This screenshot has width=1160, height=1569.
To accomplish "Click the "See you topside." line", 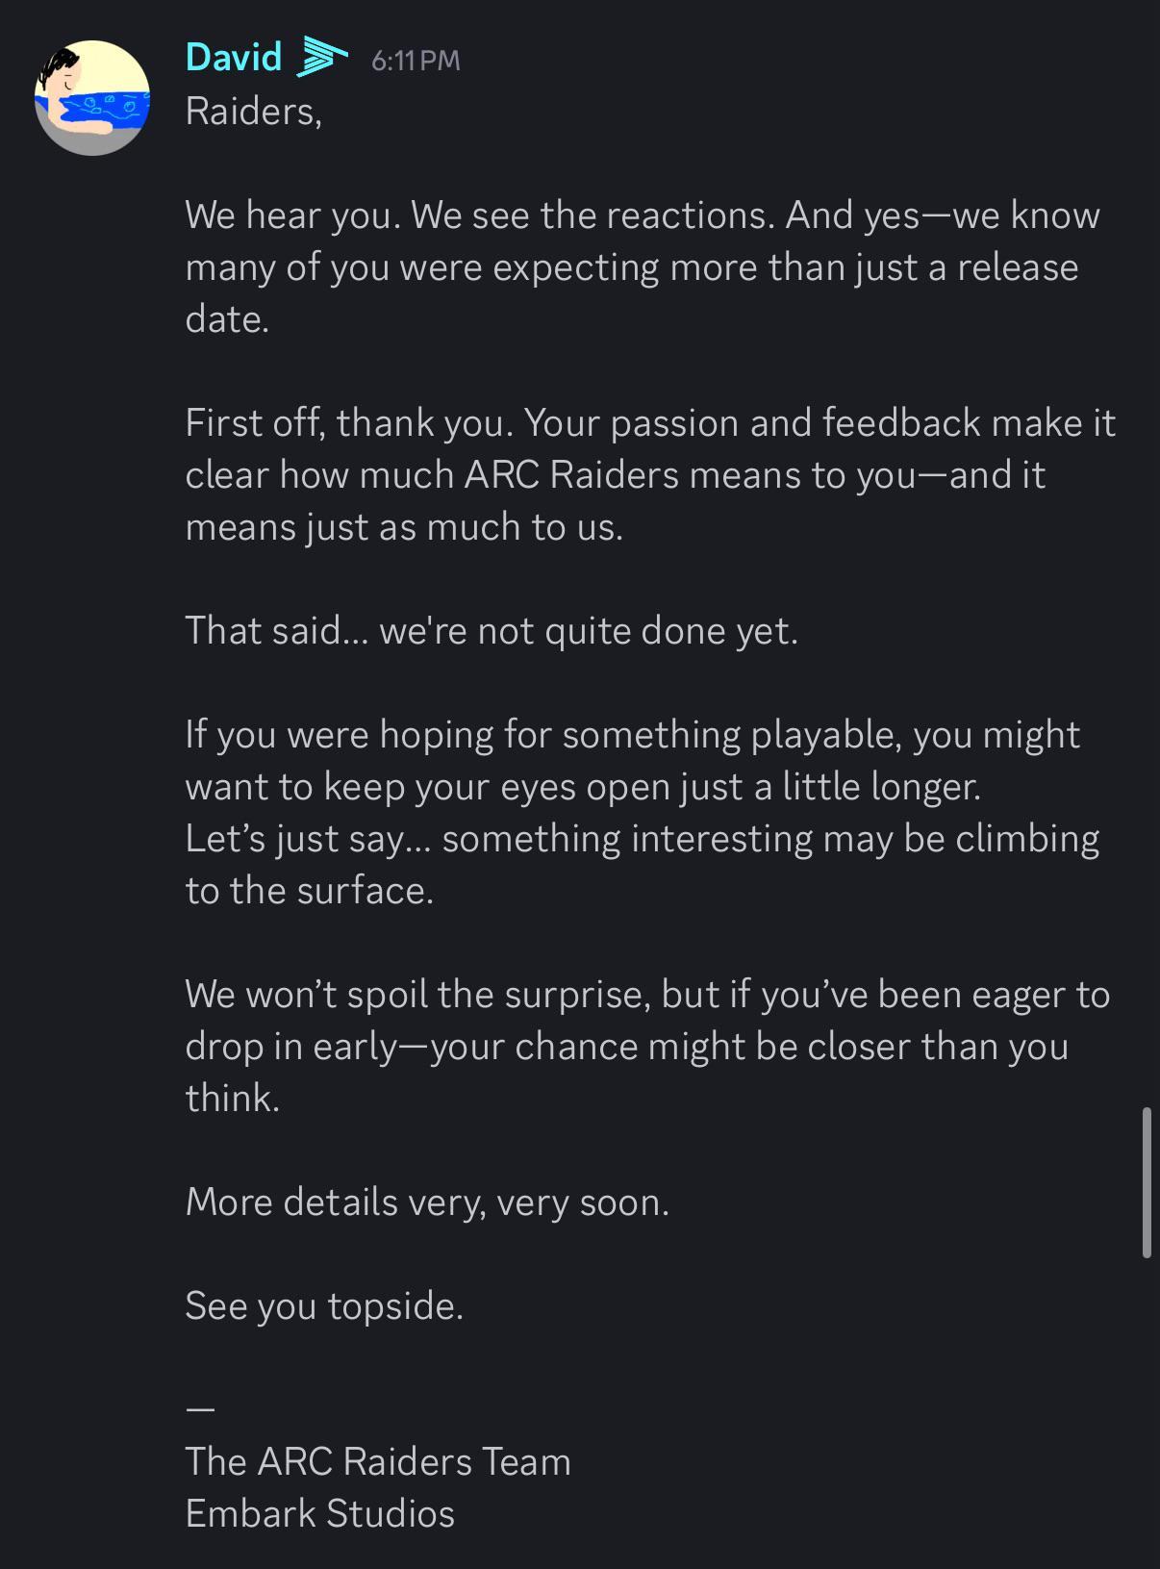I will pos(324,1306).
